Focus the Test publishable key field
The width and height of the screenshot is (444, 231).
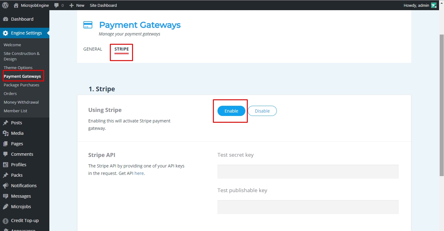(x=308, y=207)
